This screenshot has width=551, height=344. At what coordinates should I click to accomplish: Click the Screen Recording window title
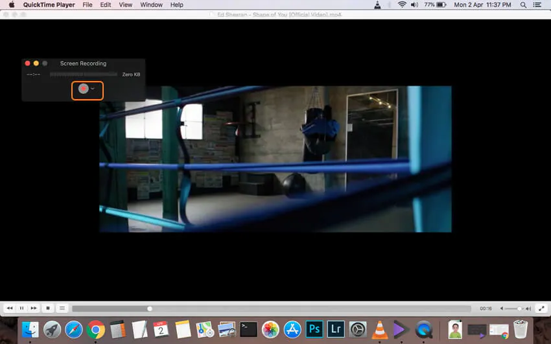[x=83, y=63]
